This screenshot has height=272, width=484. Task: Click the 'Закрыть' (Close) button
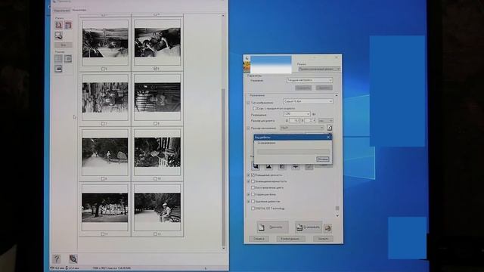click(x=323, y=239)
